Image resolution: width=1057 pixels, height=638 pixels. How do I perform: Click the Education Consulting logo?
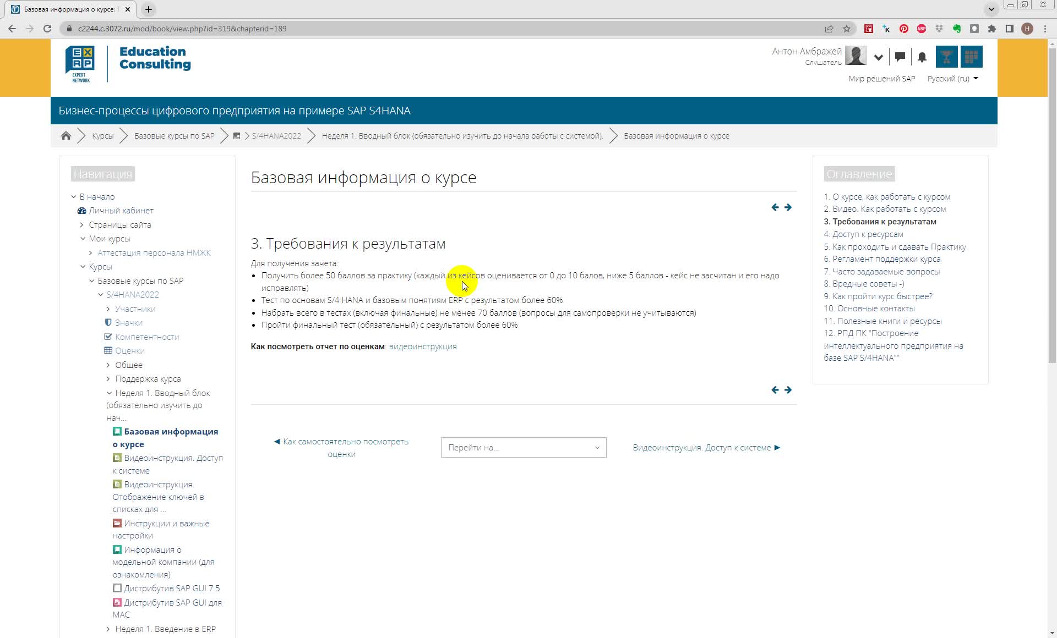click(x=128, y=64)
